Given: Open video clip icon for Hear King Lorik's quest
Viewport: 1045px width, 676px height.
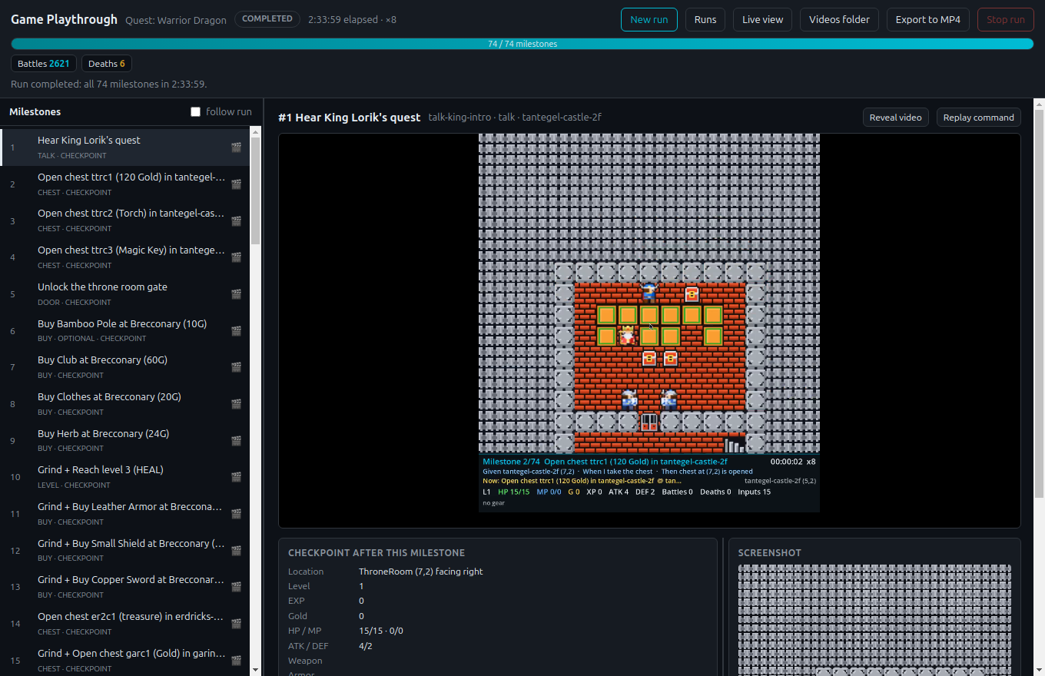Looking at the screenshot, I should pyautogui.click(x=236, y=147).
